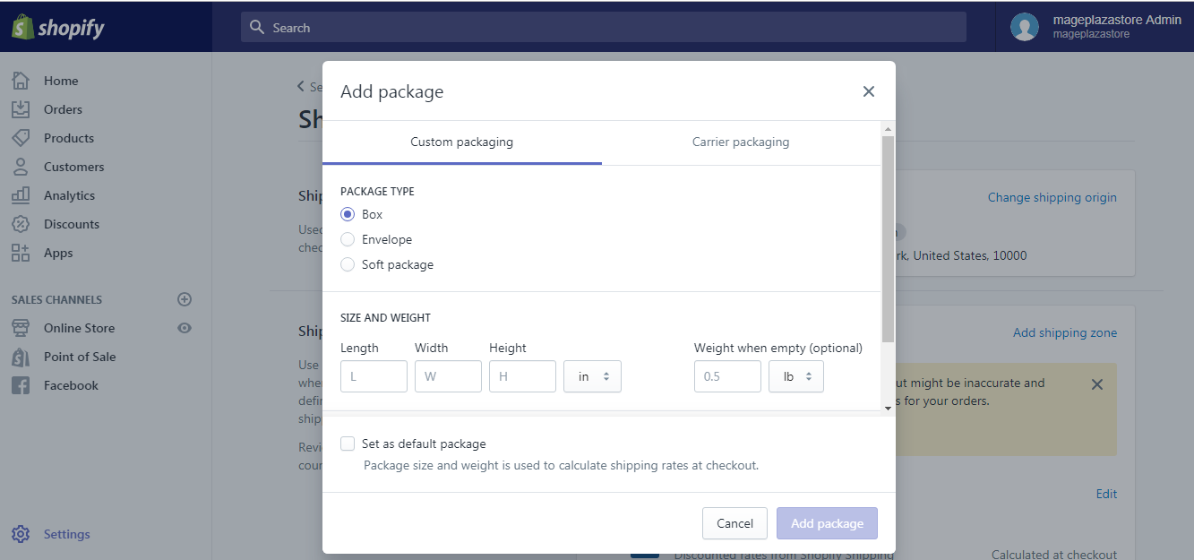1194x560 pixels.
Task: Open Home in the sidebar
Action: click(x=61, y=81)
